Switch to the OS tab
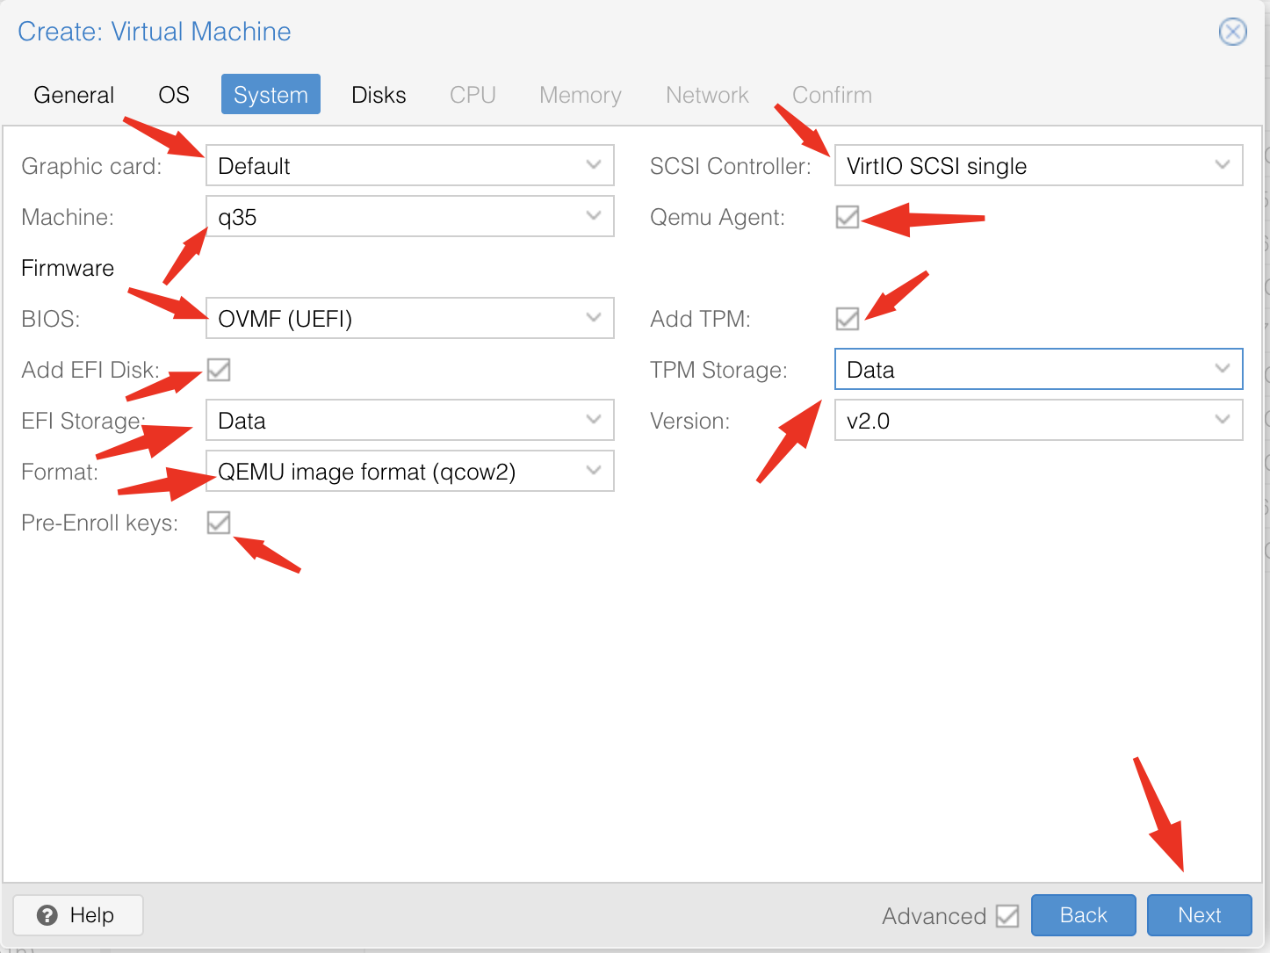This screenshot has height=953, width=1270. pos(174,95)
